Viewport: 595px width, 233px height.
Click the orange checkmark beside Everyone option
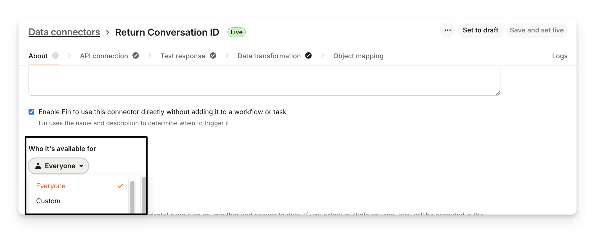click(120, 186)
